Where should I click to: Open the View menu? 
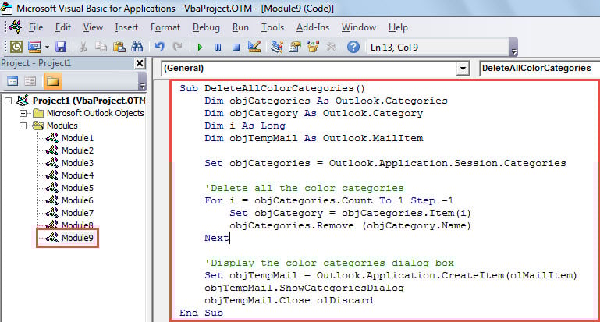pos(93,27)
